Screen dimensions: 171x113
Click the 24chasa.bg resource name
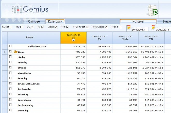click(x=24, y=89)
